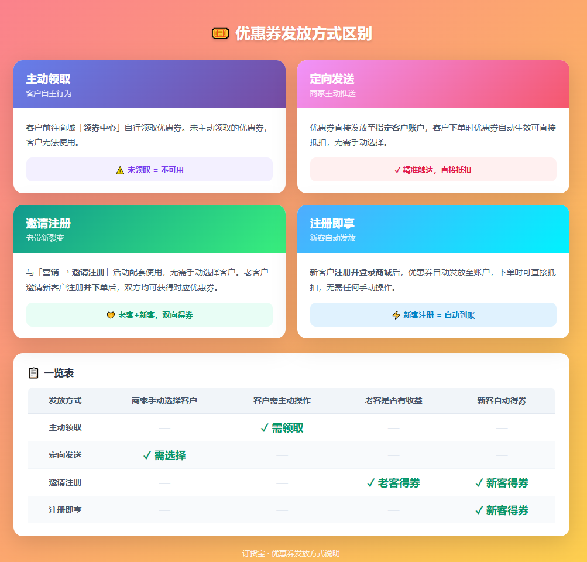Click the ✓ 需领取 cell
The image size is (587, 562).
282,428
